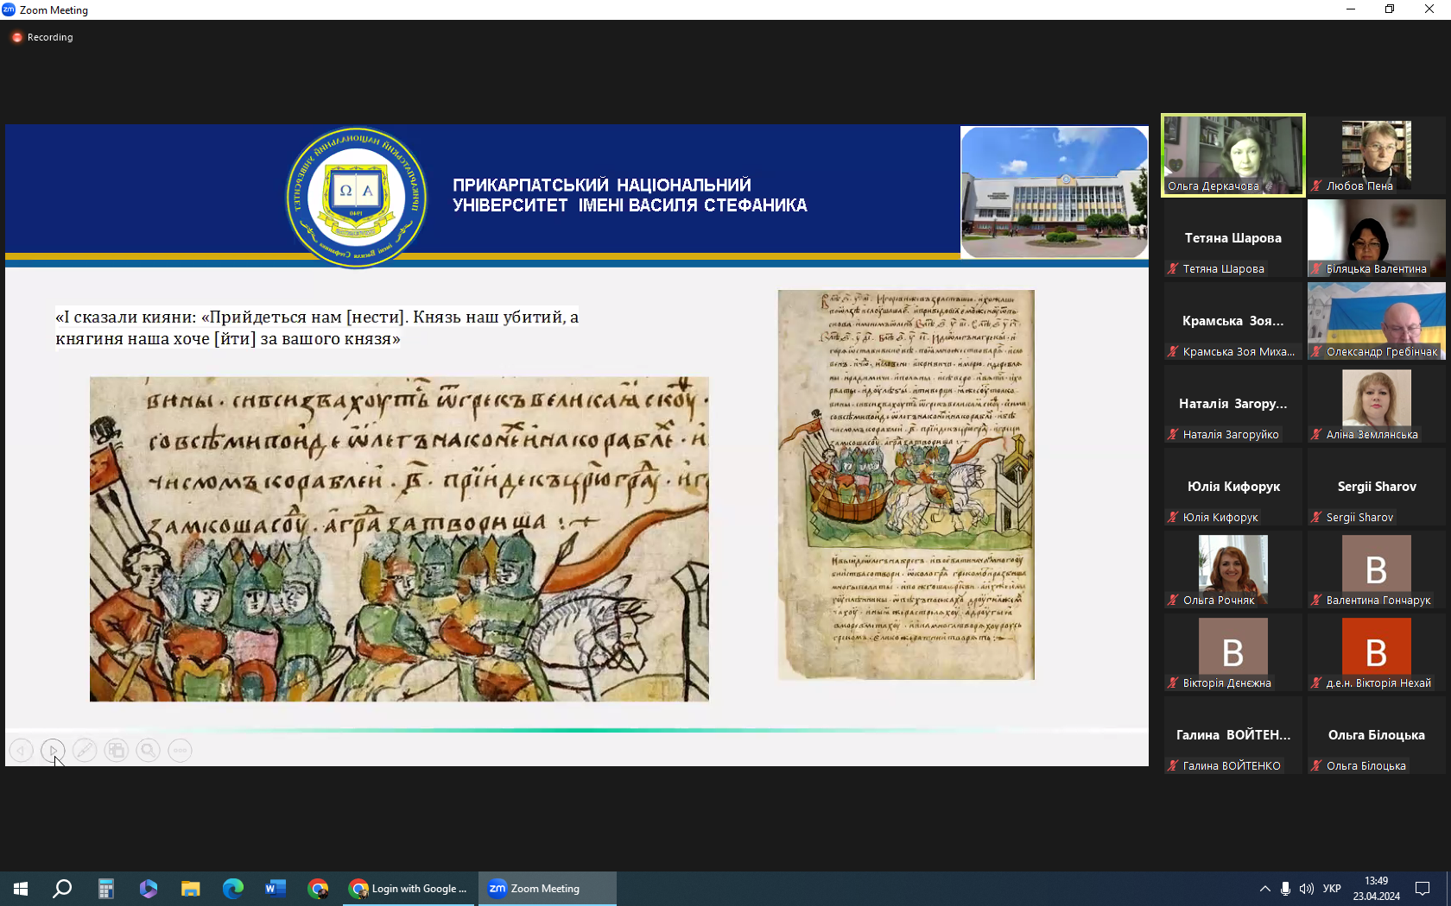This screenshot has width=1451, height=906.
Task: Launch File Explorer from taskbar
Action: coord(190,889)
